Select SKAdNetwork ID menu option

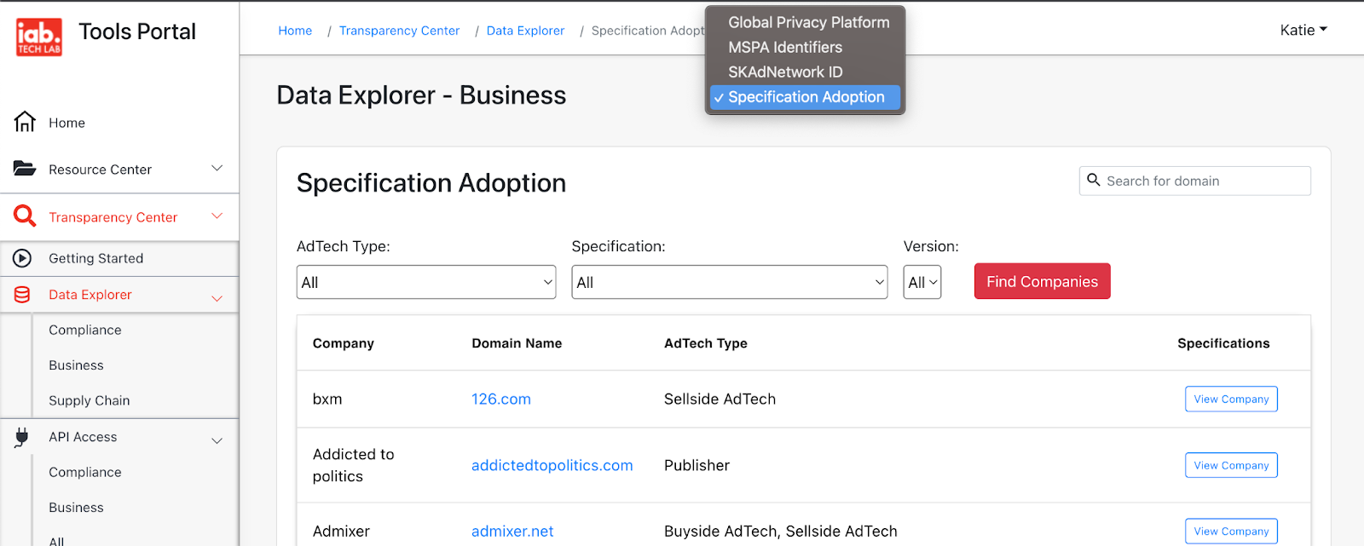click(784, 72)
